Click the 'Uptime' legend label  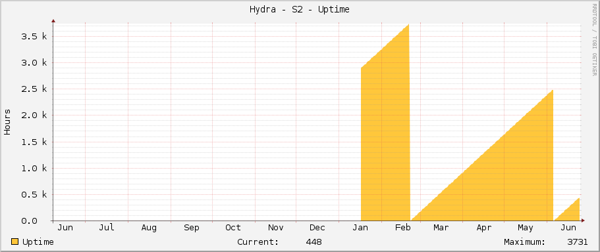[38, 242]
